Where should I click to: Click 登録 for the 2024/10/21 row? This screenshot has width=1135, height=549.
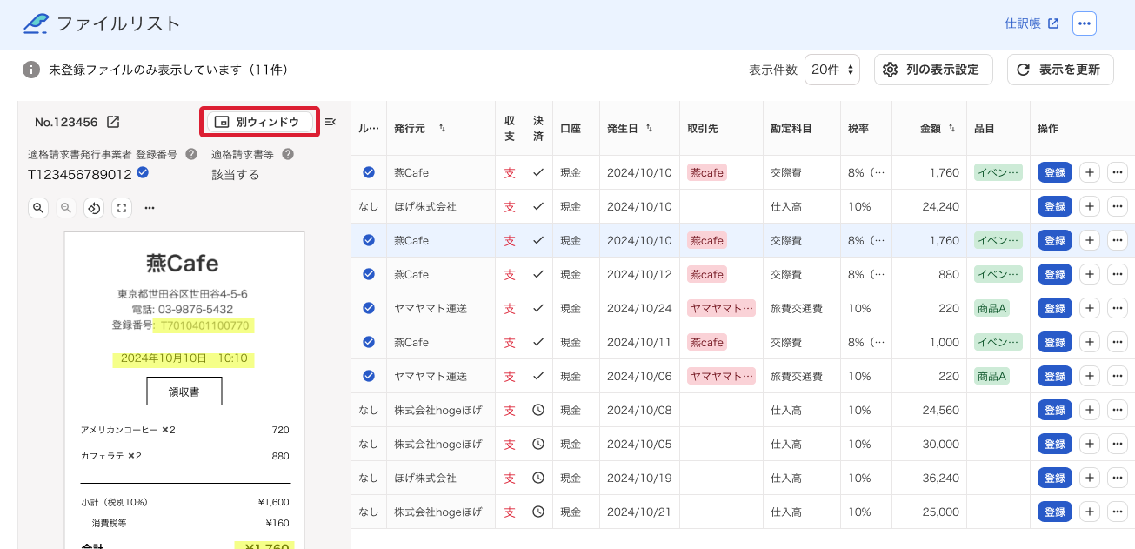click(1055, 512)
